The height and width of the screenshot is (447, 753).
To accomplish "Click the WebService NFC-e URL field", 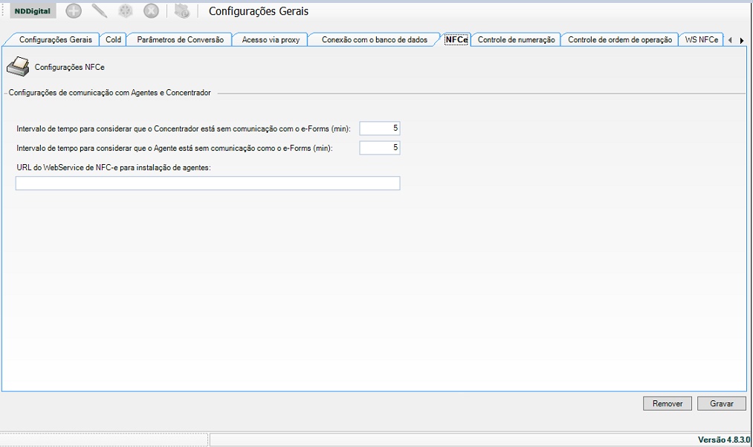I will tap(207, 183).
